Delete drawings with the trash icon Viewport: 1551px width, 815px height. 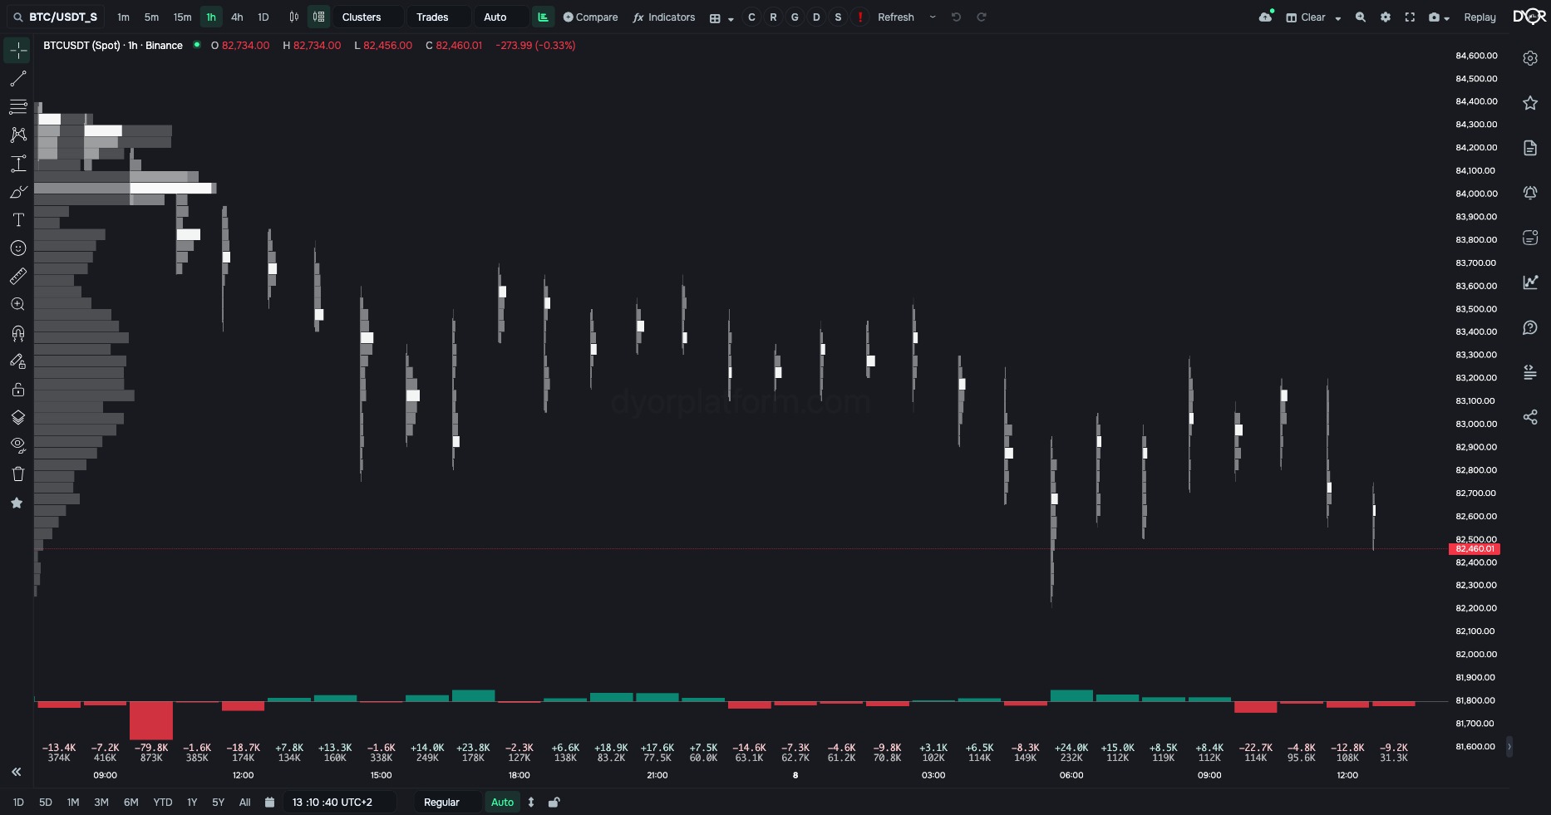[x=18, y=474]
